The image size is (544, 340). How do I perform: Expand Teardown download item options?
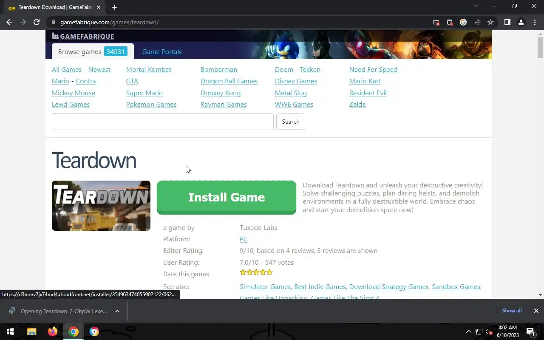tap(117, 311)
